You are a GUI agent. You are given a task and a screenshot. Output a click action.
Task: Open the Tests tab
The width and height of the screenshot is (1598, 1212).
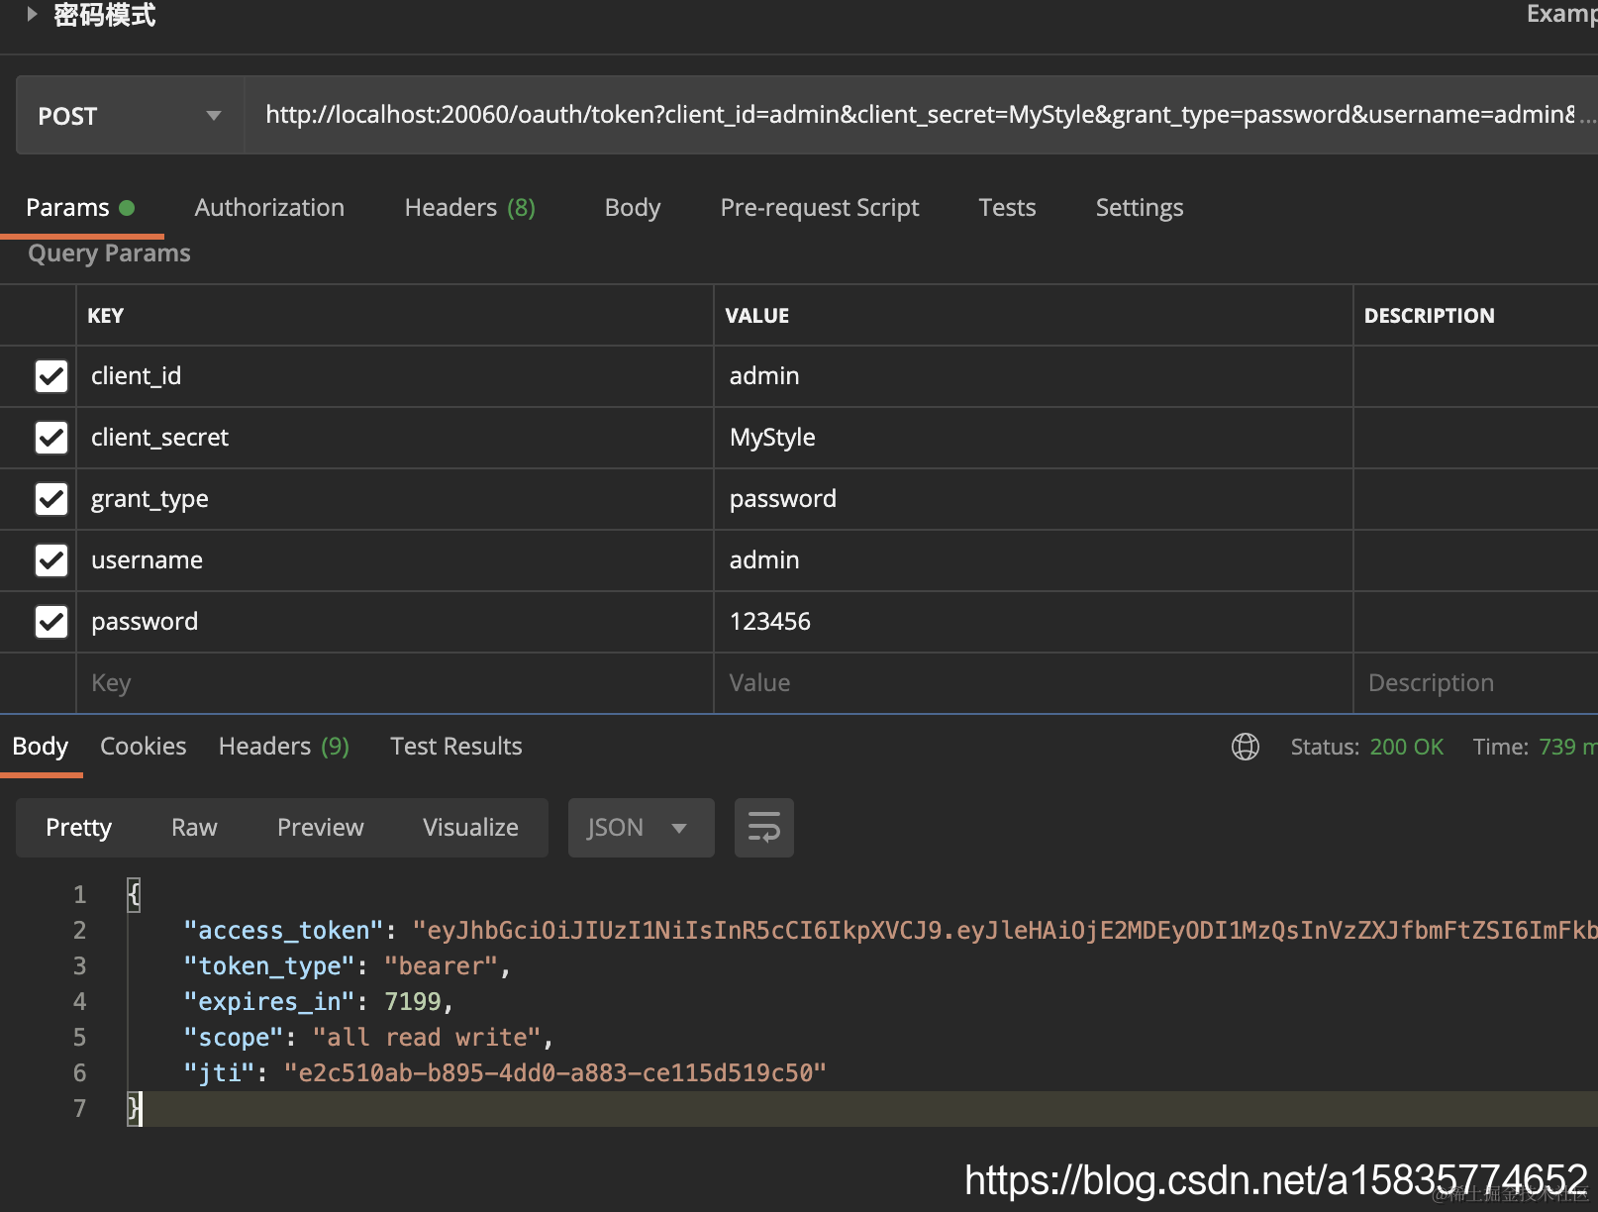point(1007,208)
